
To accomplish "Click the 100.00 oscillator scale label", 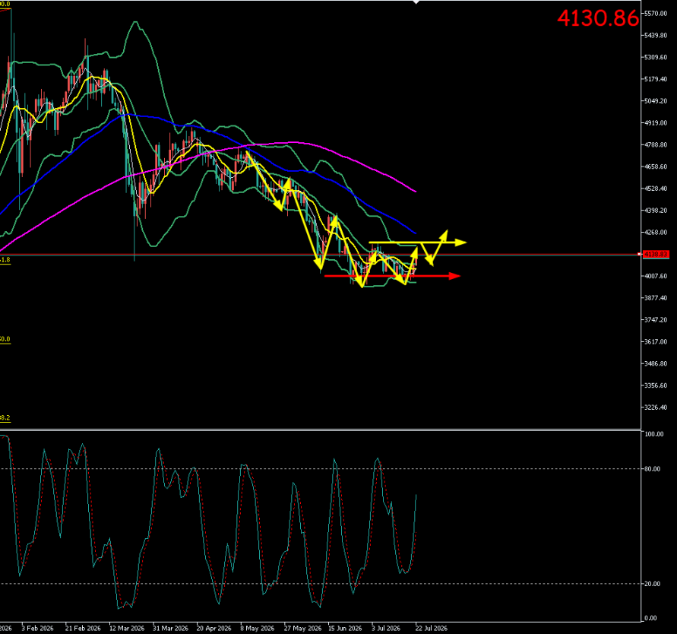I will coord(653,434).
